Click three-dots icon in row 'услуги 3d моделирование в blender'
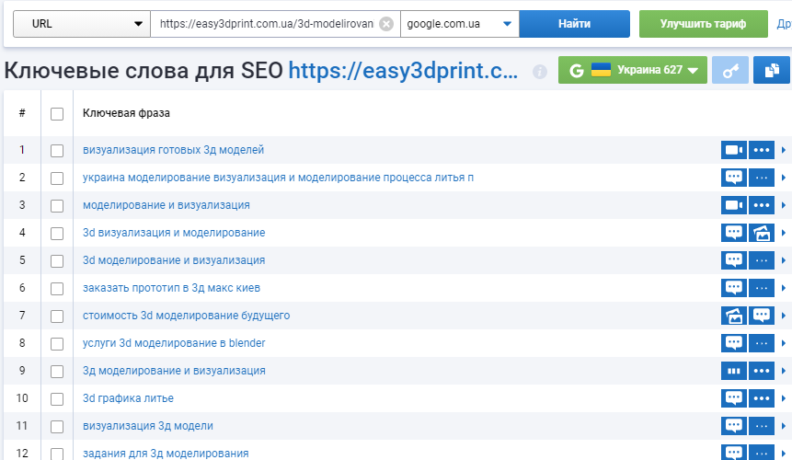Viewport: 792px width, 460px height. tap(762, 343)
